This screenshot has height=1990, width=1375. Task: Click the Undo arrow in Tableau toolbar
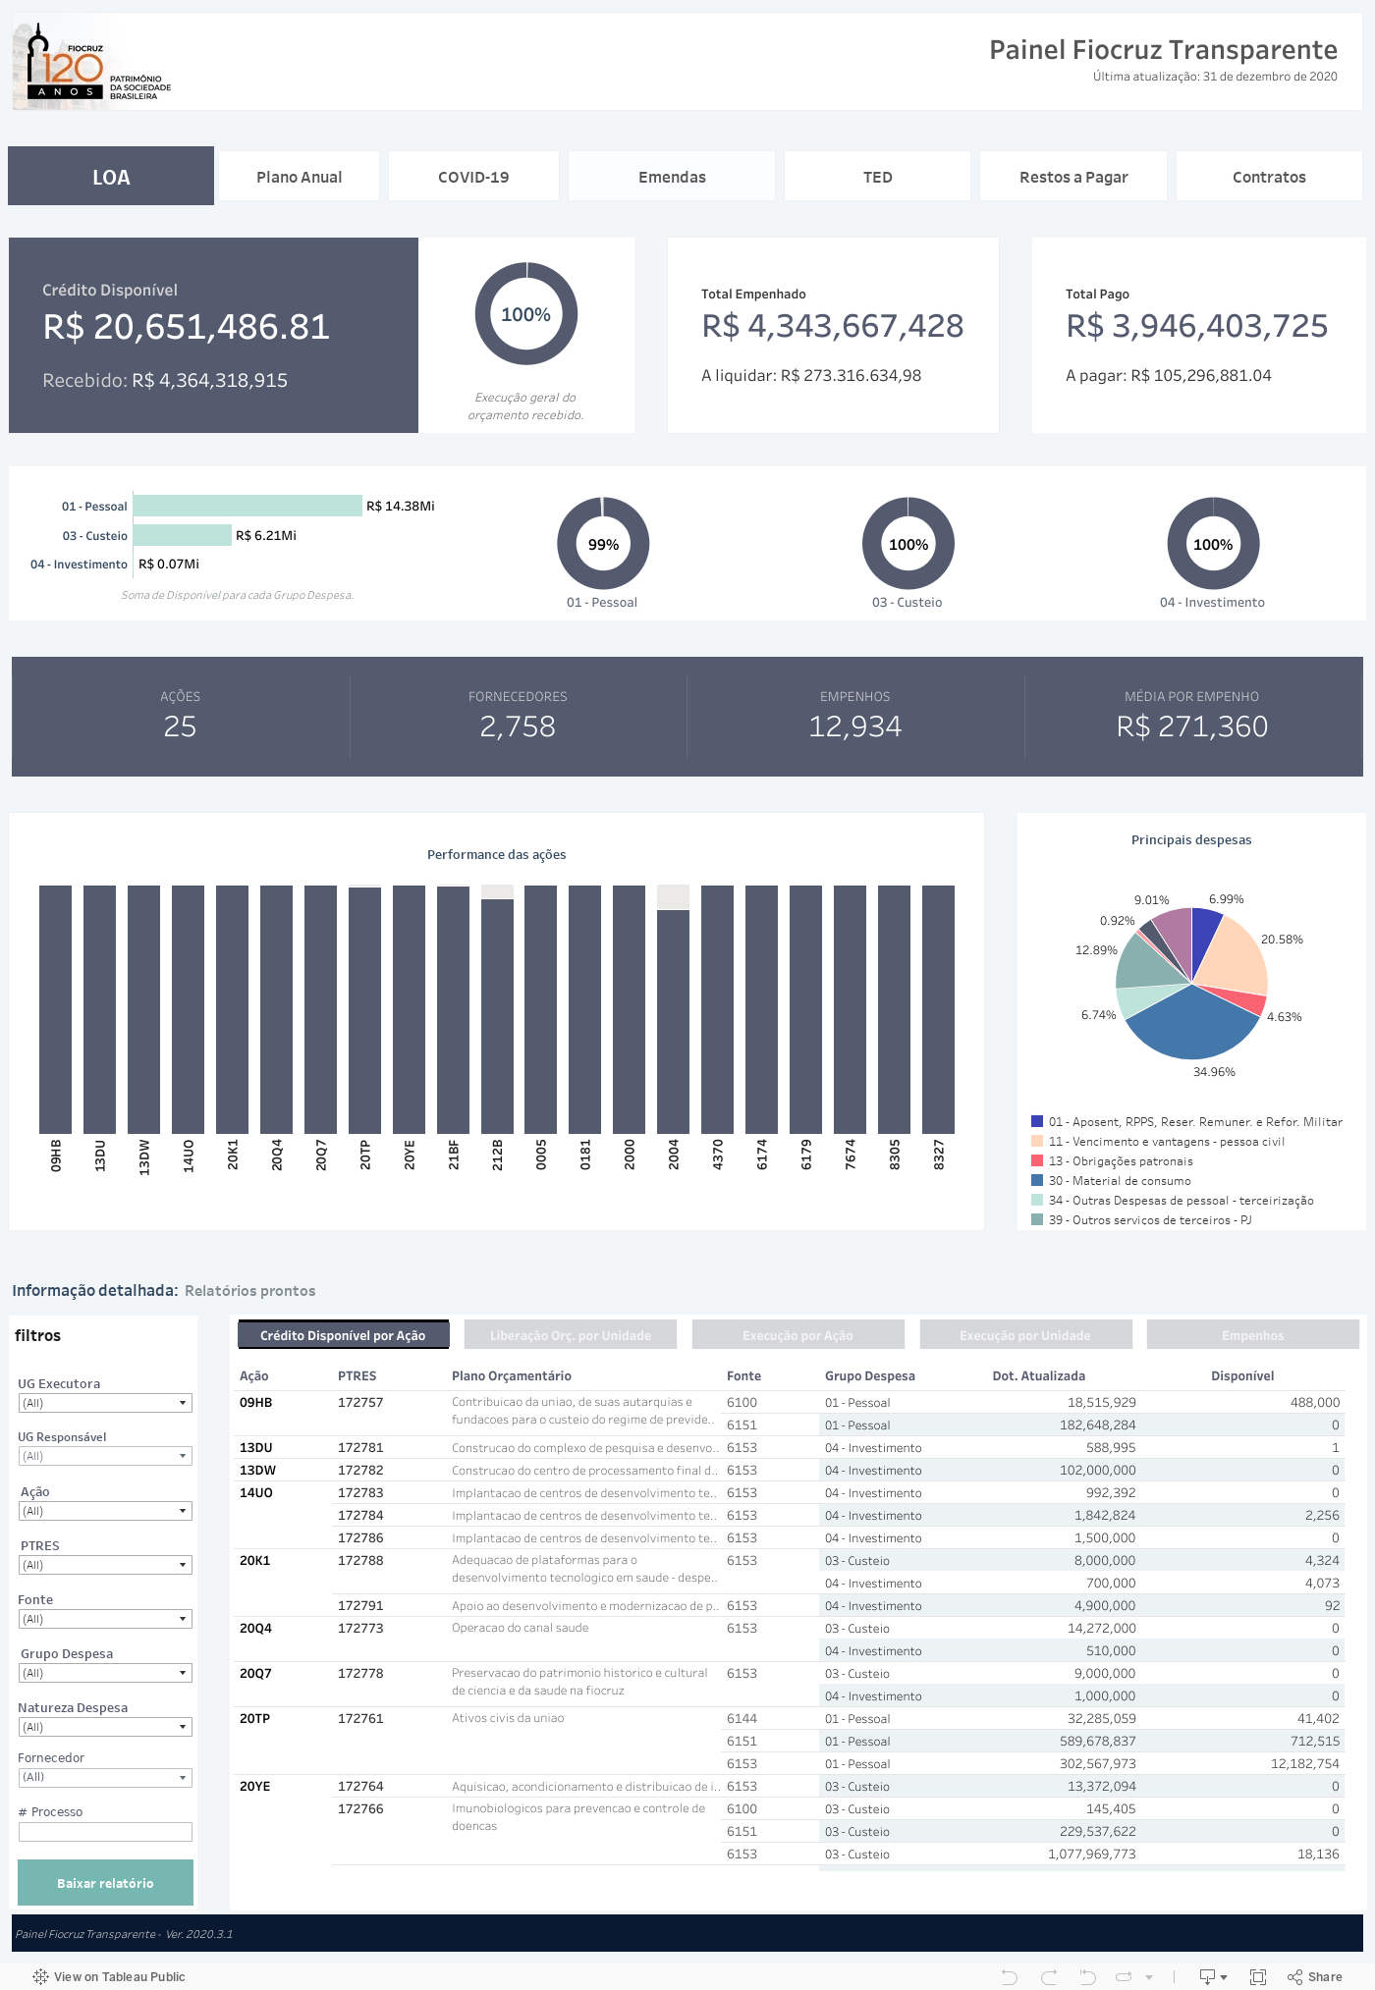(1009, 1976)
